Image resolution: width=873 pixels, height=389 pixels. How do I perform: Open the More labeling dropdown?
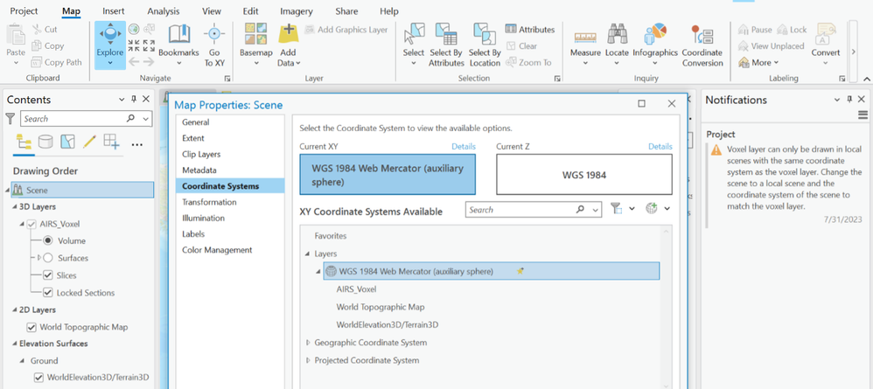[x=759, y=62]
